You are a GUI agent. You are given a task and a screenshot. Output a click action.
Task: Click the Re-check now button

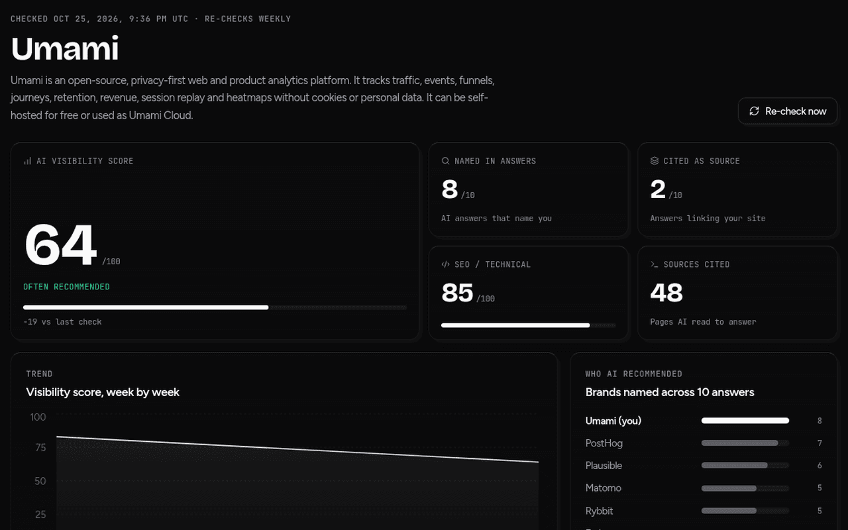(x=787, y=111)
